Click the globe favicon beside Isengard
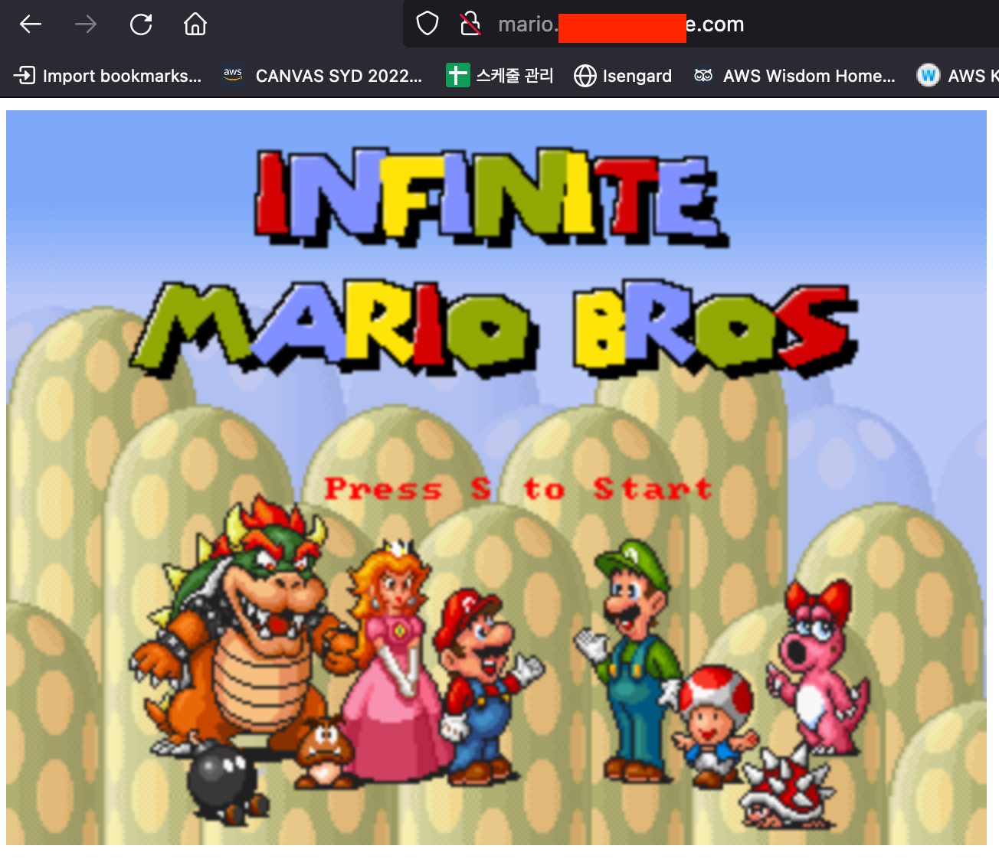999x862 pixels. pyautogui.click(x=585, y=76)
